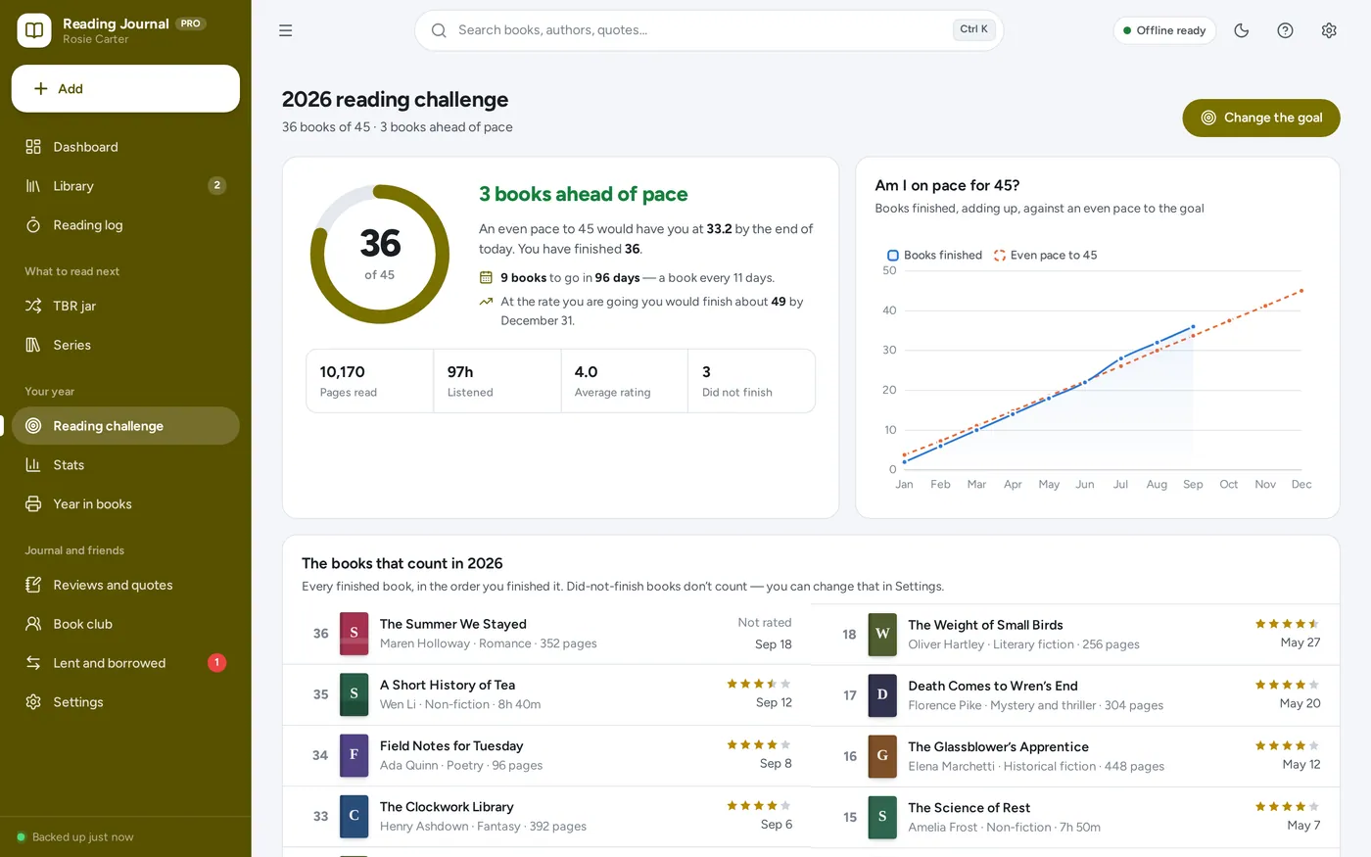
Task: Click the star rating for Field Notes for Tuesday
Action: [x=759, y=745]
